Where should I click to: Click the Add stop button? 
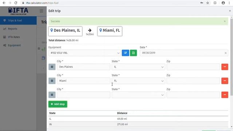[x=58, y=104]
